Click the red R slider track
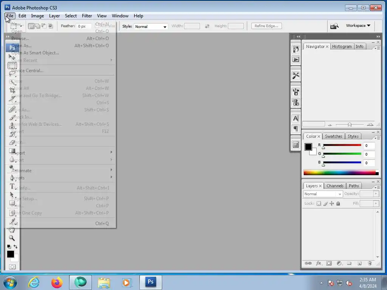 click(x=342, y=145)
